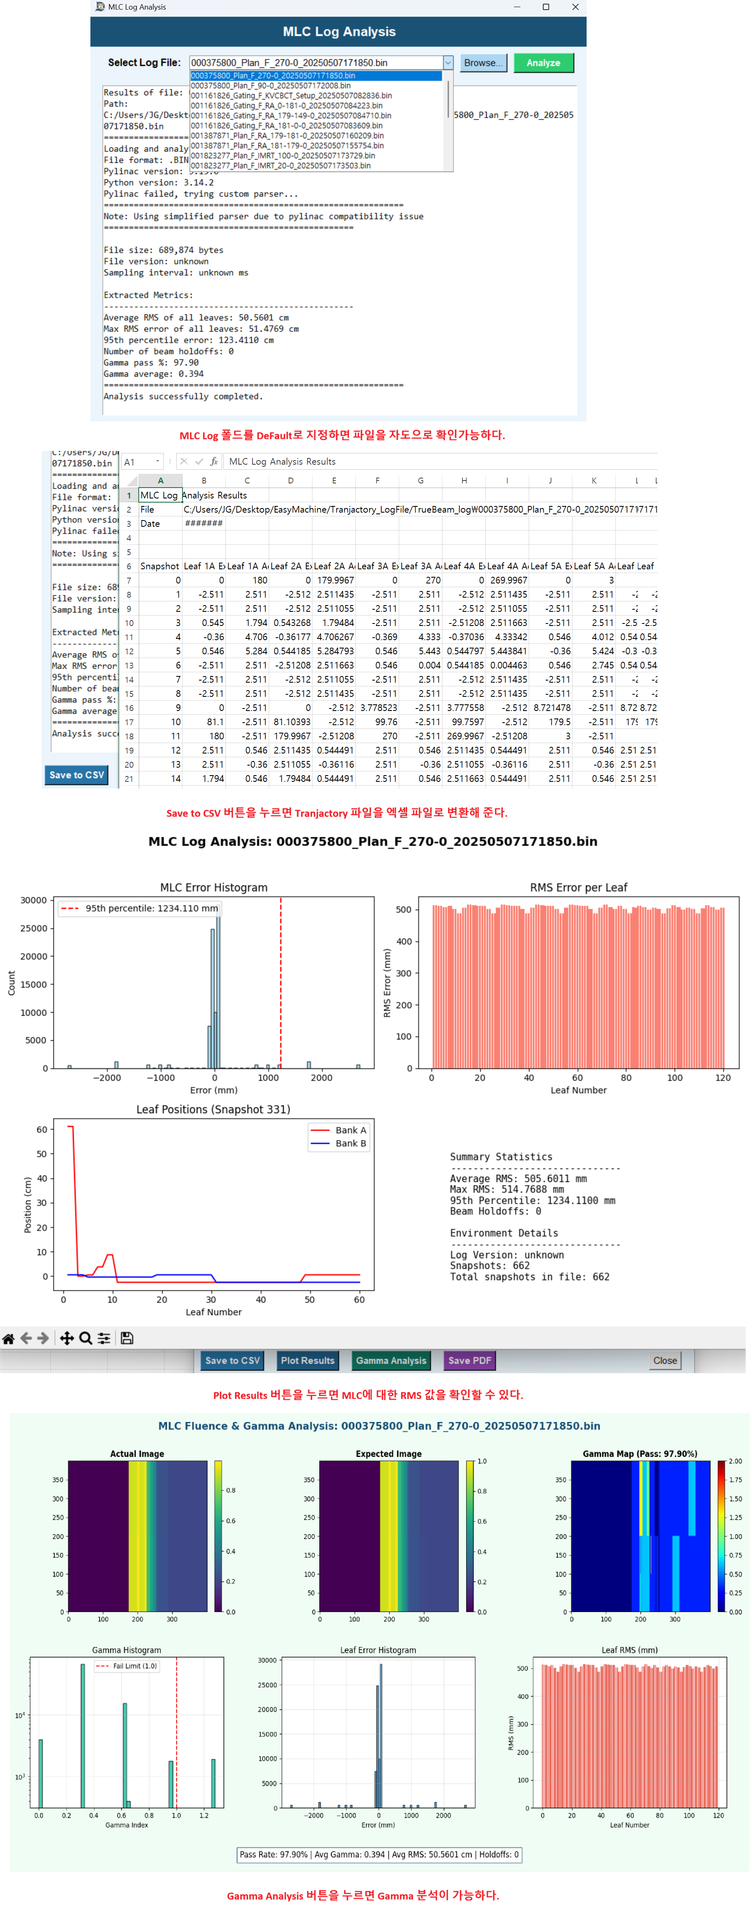The image size is (752, 1920).
Task: Click the Gamma pass %: 97.90 result line
Action: tap(151, 363)
